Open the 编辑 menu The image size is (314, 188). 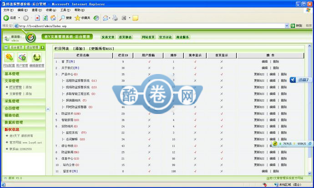pyautogui.click(x=22, y=10)
